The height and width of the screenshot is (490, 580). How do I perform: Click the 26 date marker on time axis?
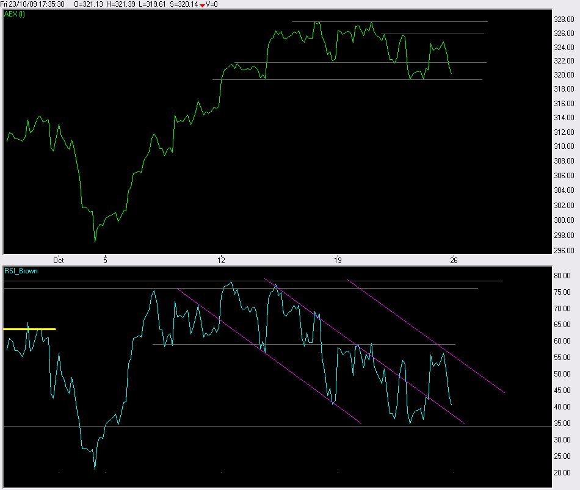(x=454, y=260)
